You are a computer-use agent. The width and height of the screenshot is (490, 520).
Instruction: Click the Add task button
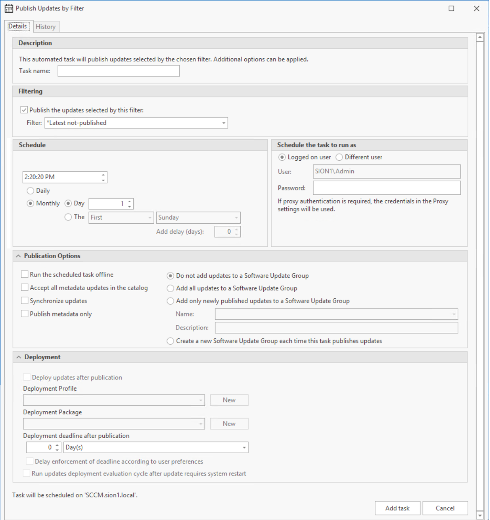pyautogui.click(x=397, y=508)
